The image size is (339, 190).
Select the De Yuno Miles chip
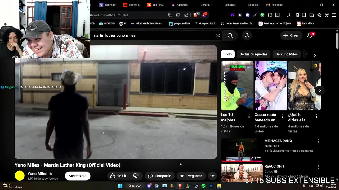click(287, 54)
